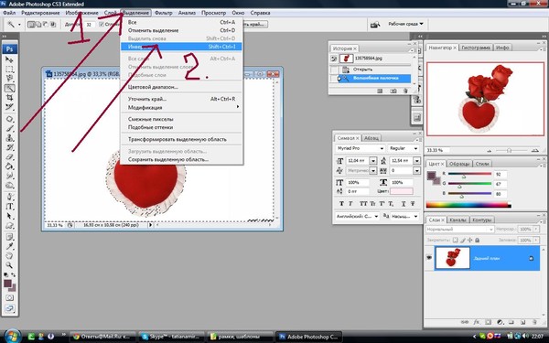Switch to the Гистограмма tab
The image size is (549, 343).
tap(476, 48)
